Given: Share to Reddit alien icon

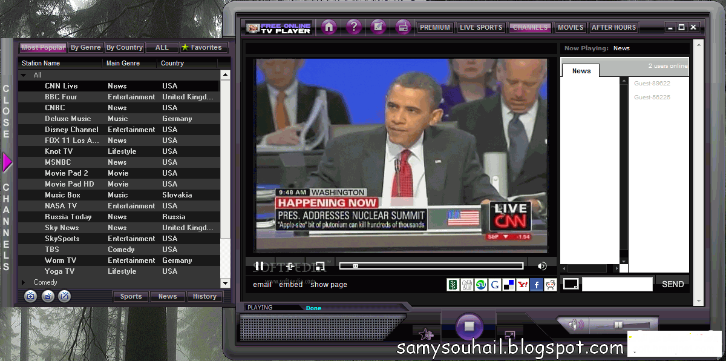Looking at the screenshot, I should (550, 285).
